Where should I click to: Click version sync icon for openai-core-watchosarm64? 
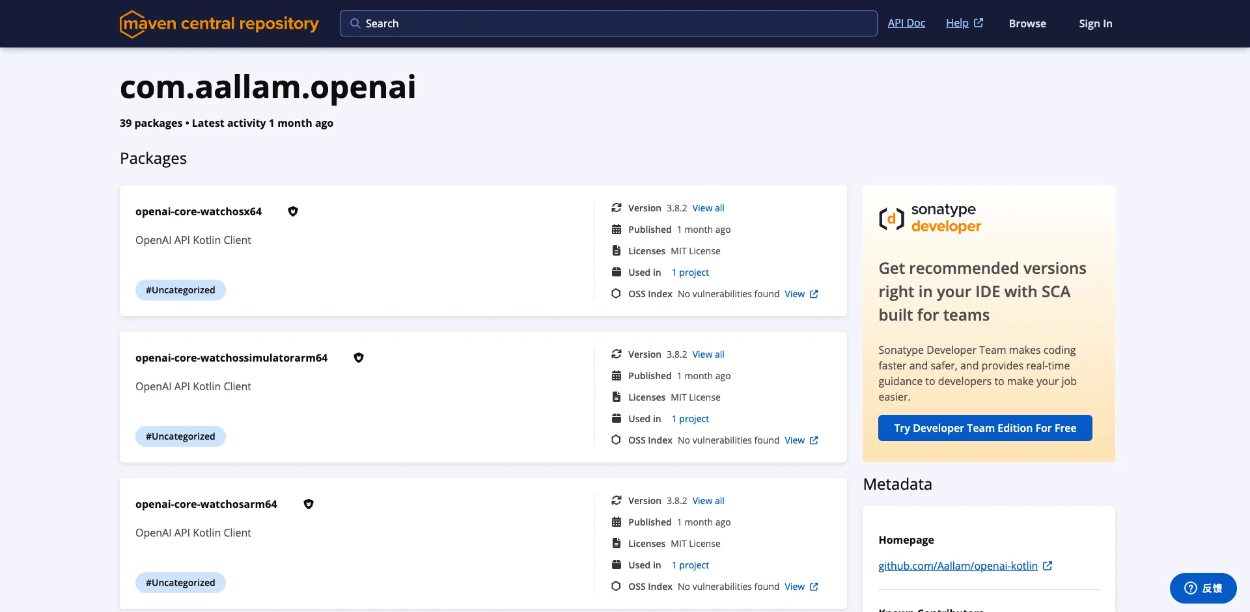tap(616, 501)
